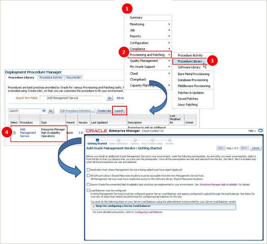Click the Owner column header

coord(190,119)
